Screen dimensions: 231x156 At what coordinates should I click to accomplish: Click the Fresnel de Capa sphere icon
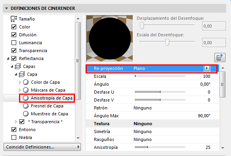(26, 106)
